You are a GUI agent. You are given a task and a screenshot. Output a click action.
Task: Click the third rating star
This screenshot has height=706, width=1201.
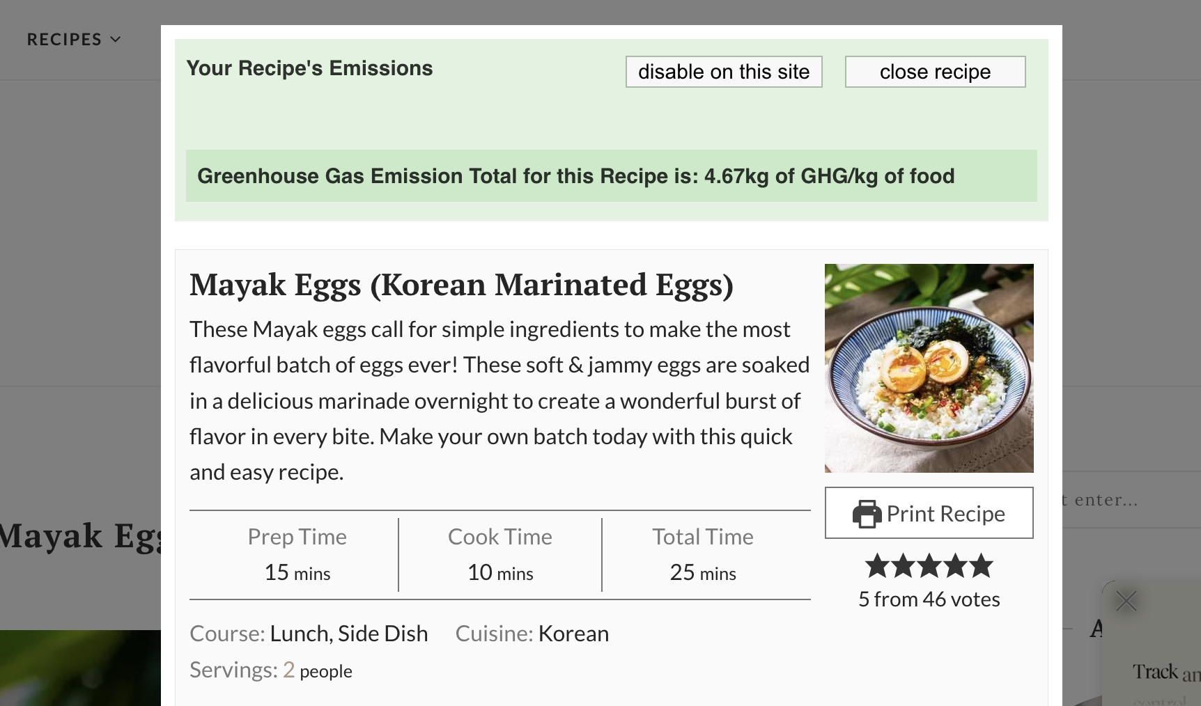[x=929, y=566]
